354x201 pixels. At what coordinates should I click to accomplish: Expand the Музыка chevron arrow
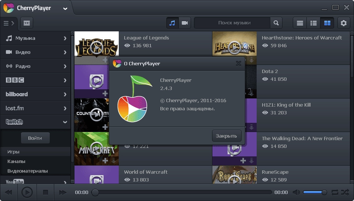tap(65, 38)
